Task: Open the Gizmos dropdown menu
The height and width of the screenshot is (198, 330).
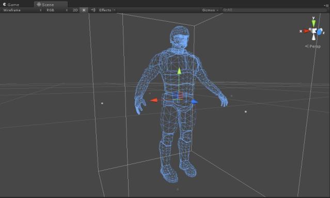Action: pos(210,10)
